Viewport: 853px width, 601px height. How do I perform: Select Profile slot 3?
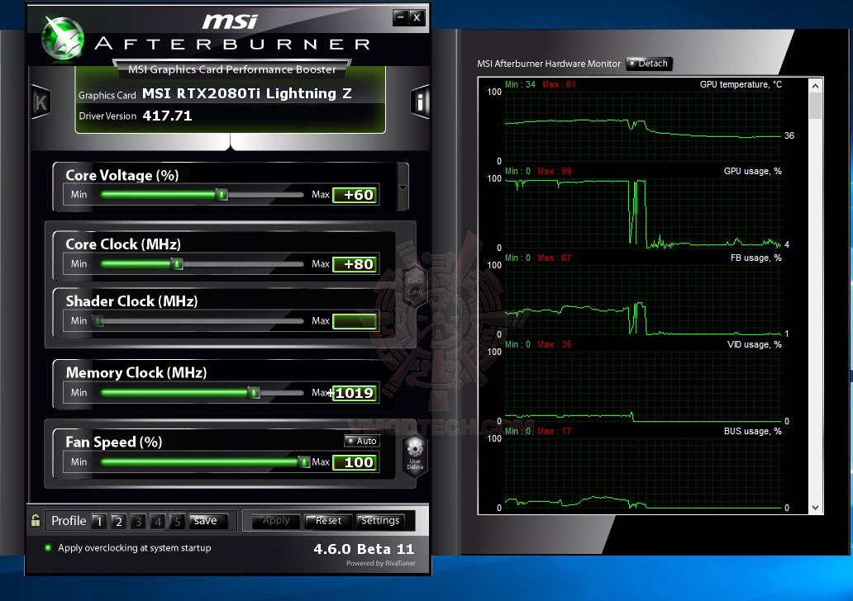[138, 521]
